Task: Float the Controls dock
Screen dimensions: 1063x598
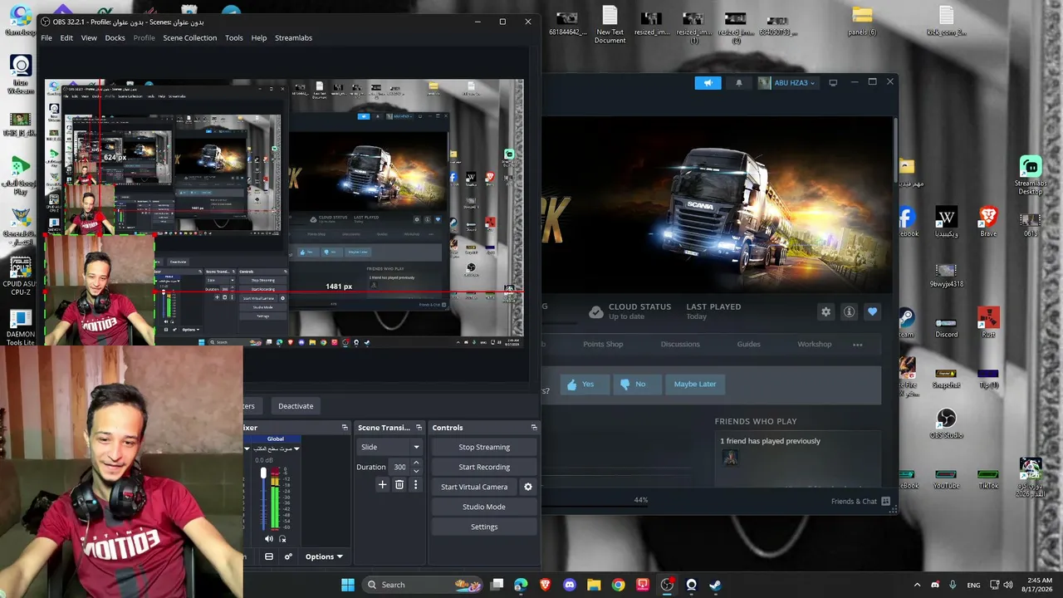Action: pyautogui.click(x=534, y=428)
